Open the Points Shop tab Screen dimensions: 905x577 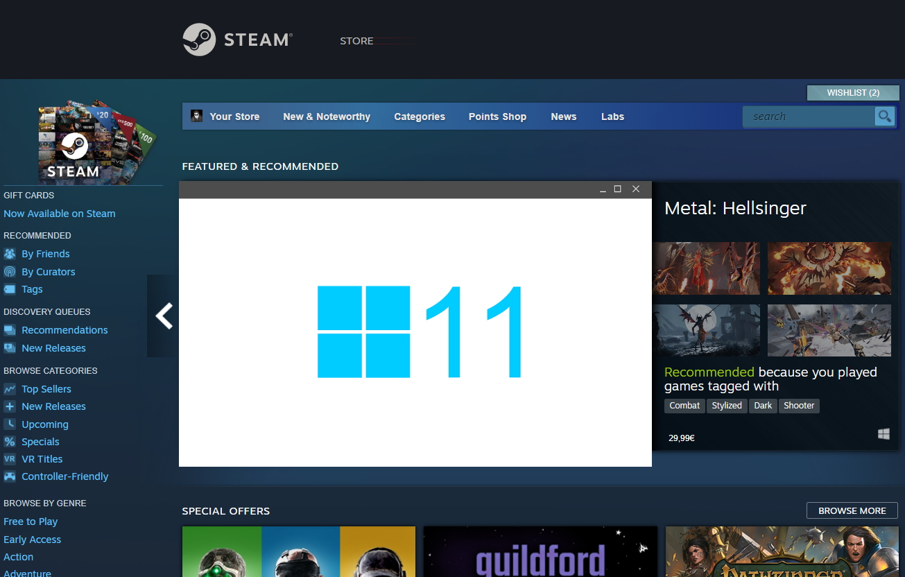coord(497,117)
